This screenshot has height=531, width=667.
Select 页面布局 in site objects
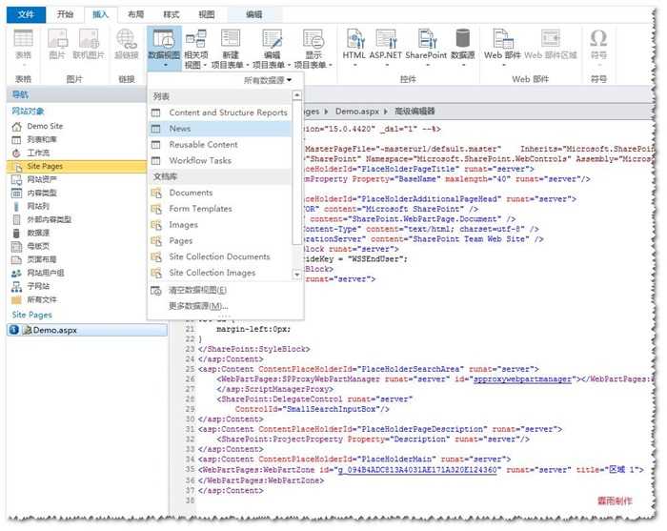pyautogui.click(x=42, y=259)
